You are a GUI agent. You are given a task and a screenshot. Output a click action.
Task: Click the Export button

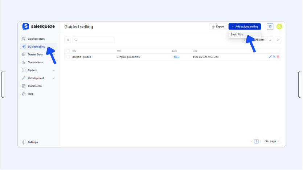[x=218, y=27]
